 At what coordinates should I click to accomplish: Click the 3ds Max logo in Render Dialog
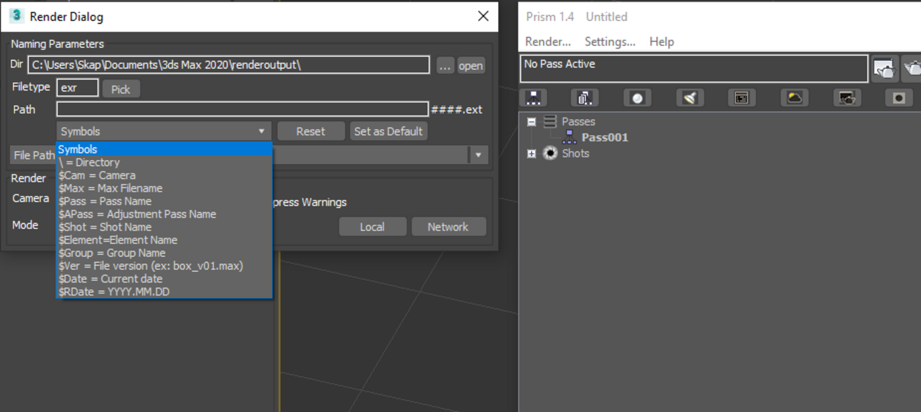click(16, 16)
